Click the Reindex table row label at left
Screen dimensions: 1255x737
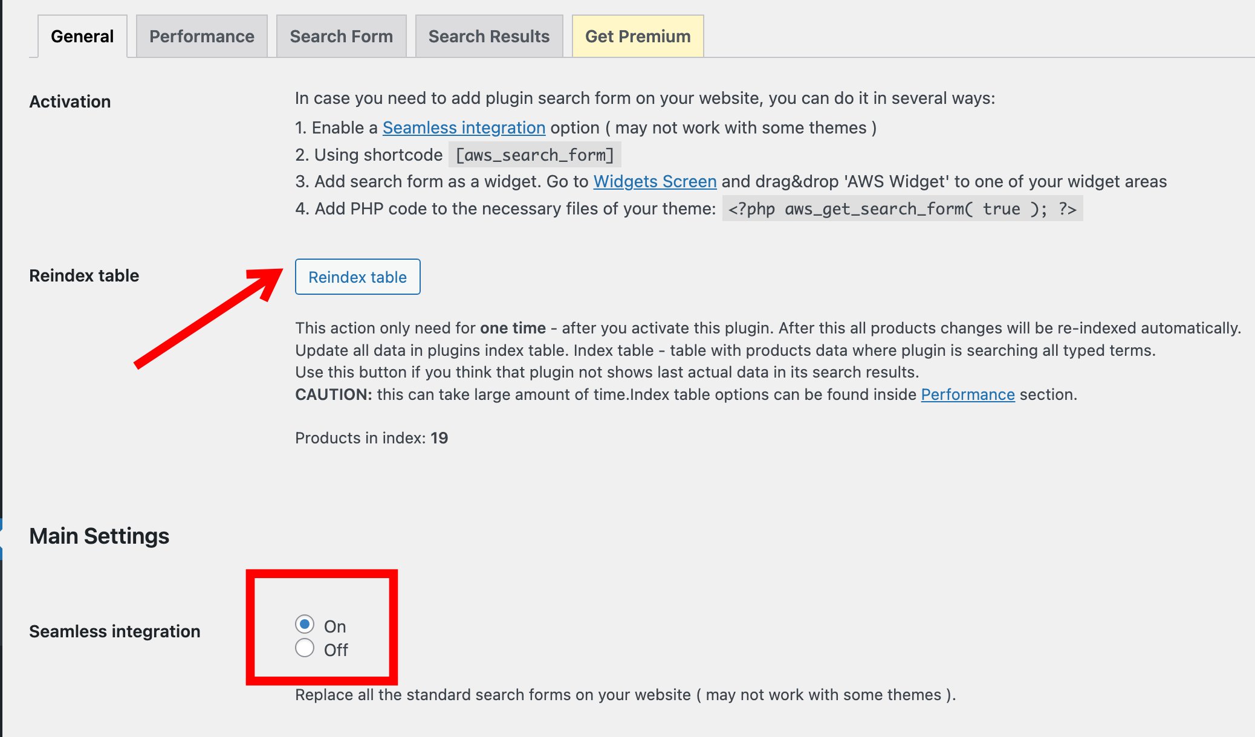[84, 275]
